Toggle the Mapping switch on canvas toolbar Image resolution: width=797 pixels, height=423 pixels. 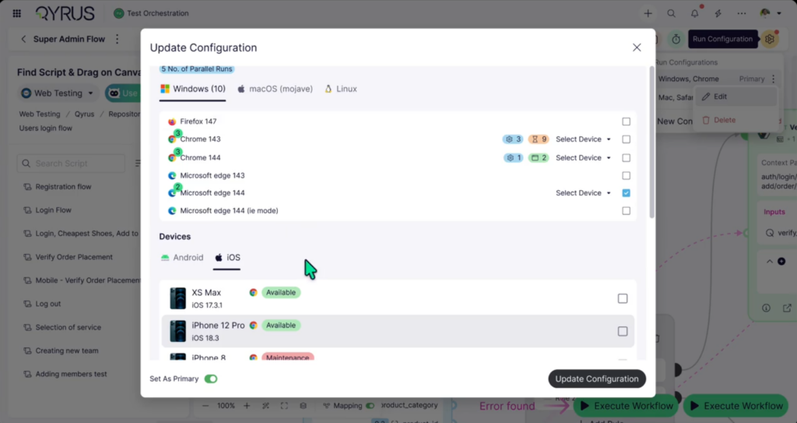[370, 406]
